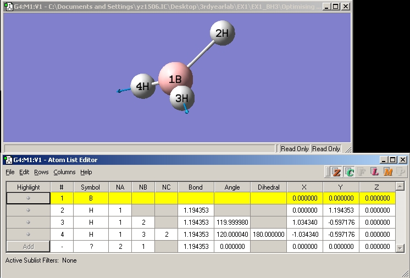Viewport: 410px width, 278px height.
Task: Click the Angle column header
Action: 232,187
